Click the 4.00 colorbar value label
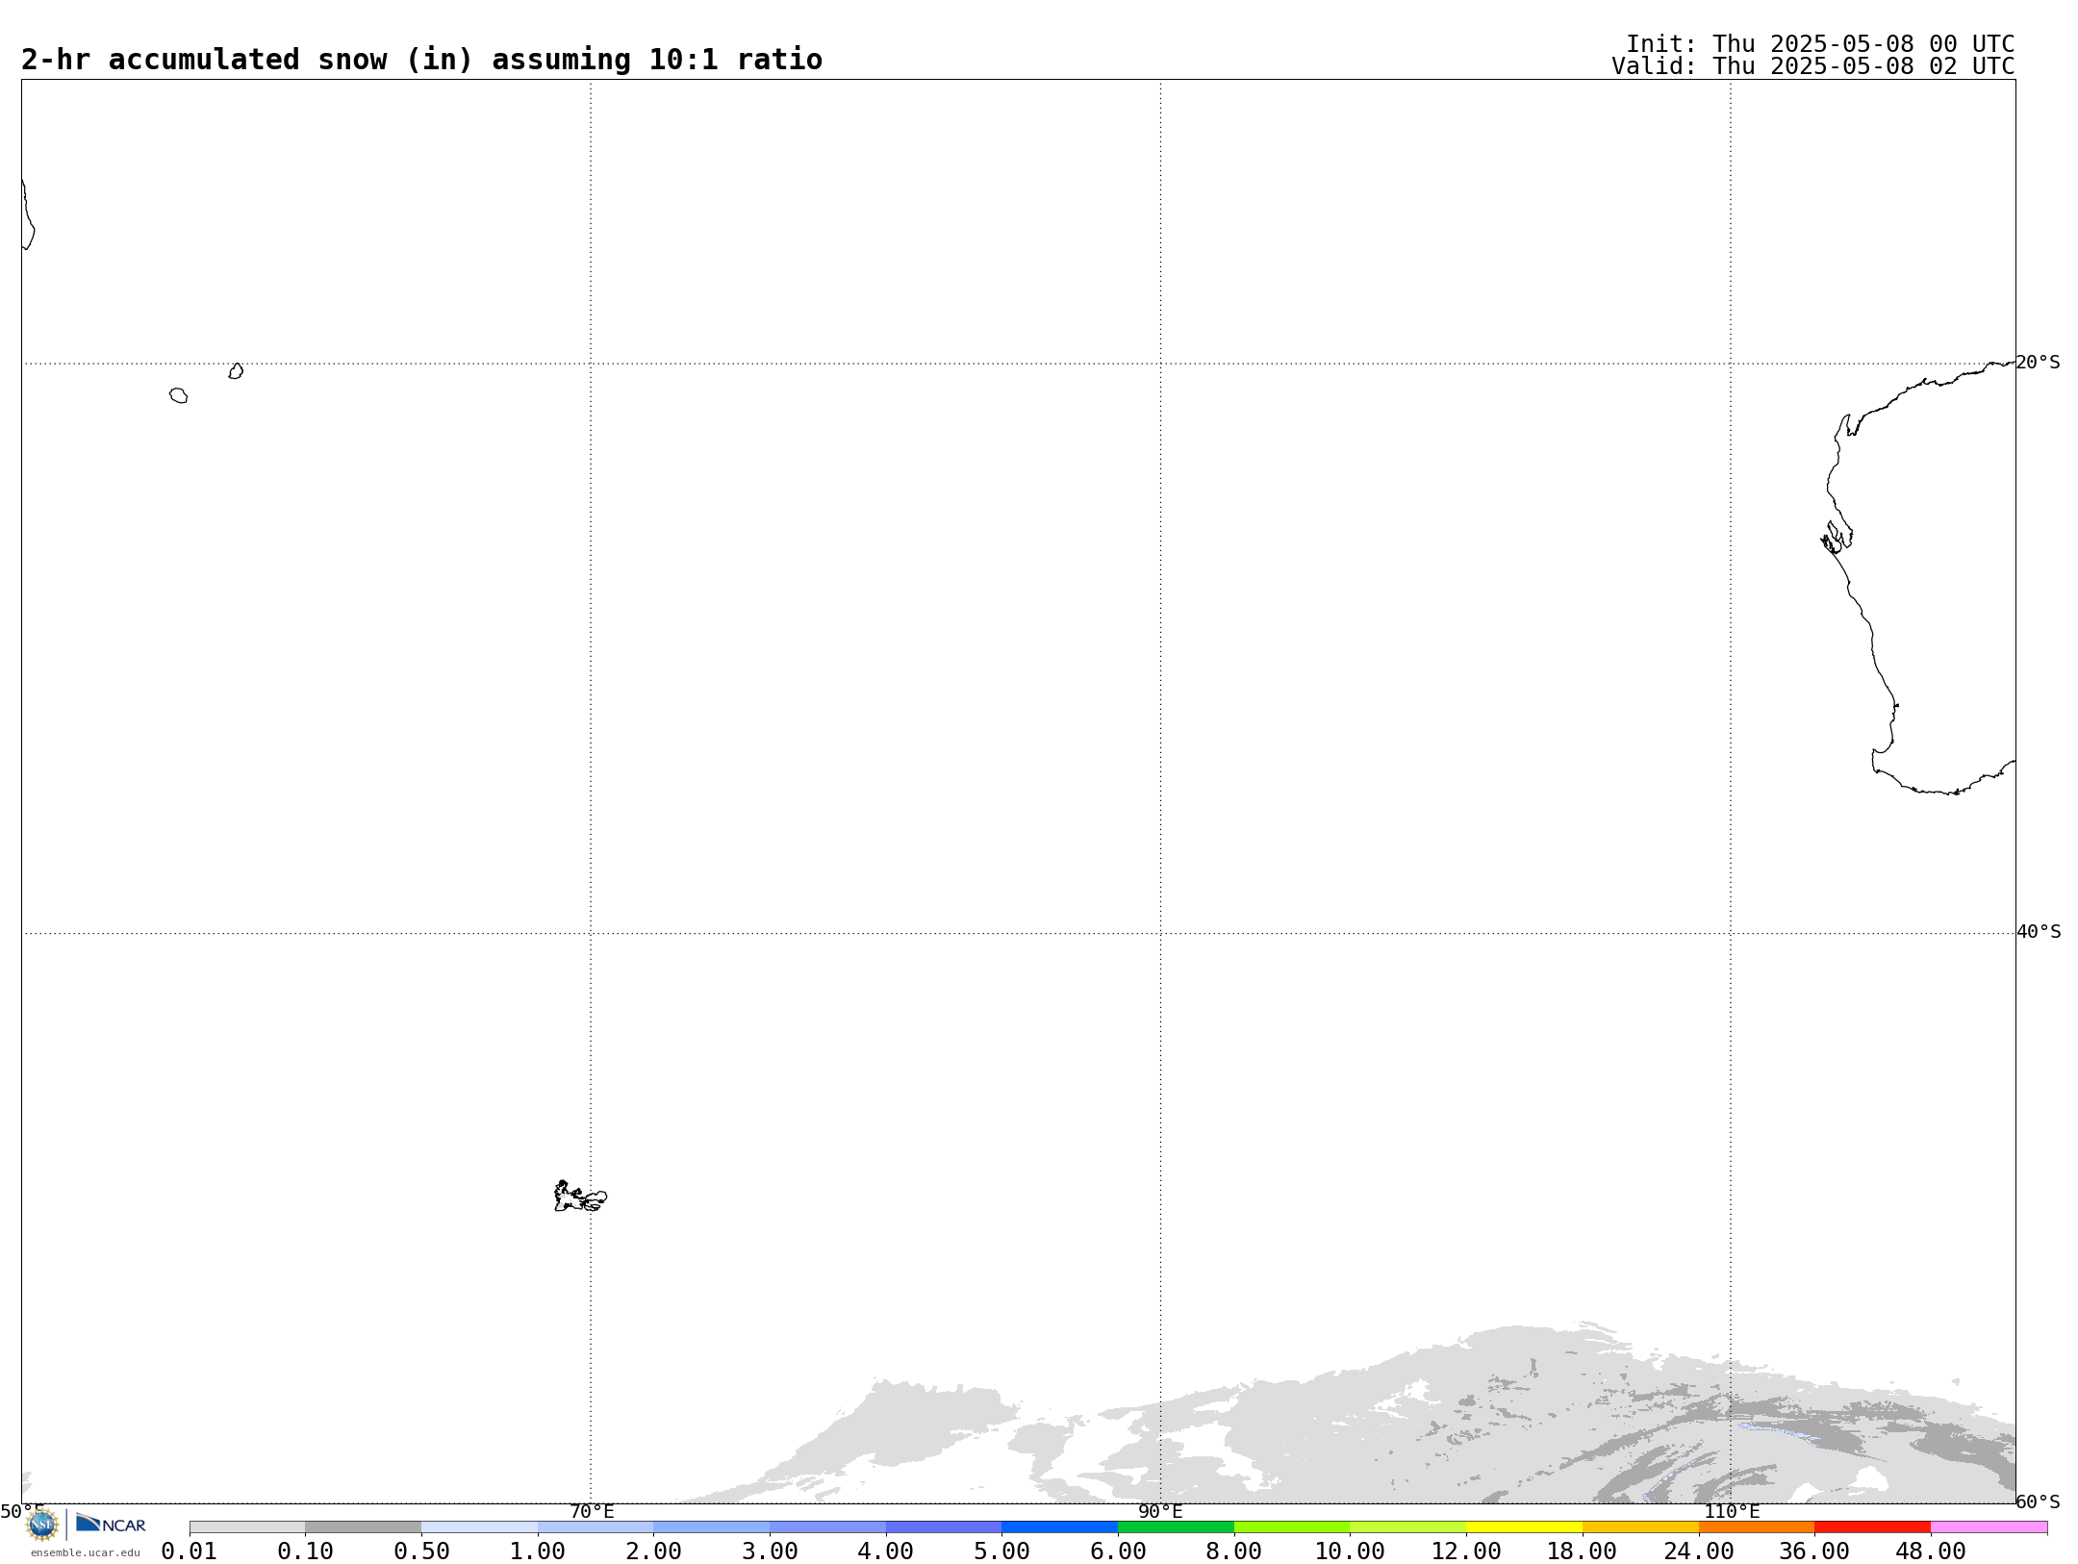This screenshot has width=2078, height=1564. click(x=886, y=1551)
